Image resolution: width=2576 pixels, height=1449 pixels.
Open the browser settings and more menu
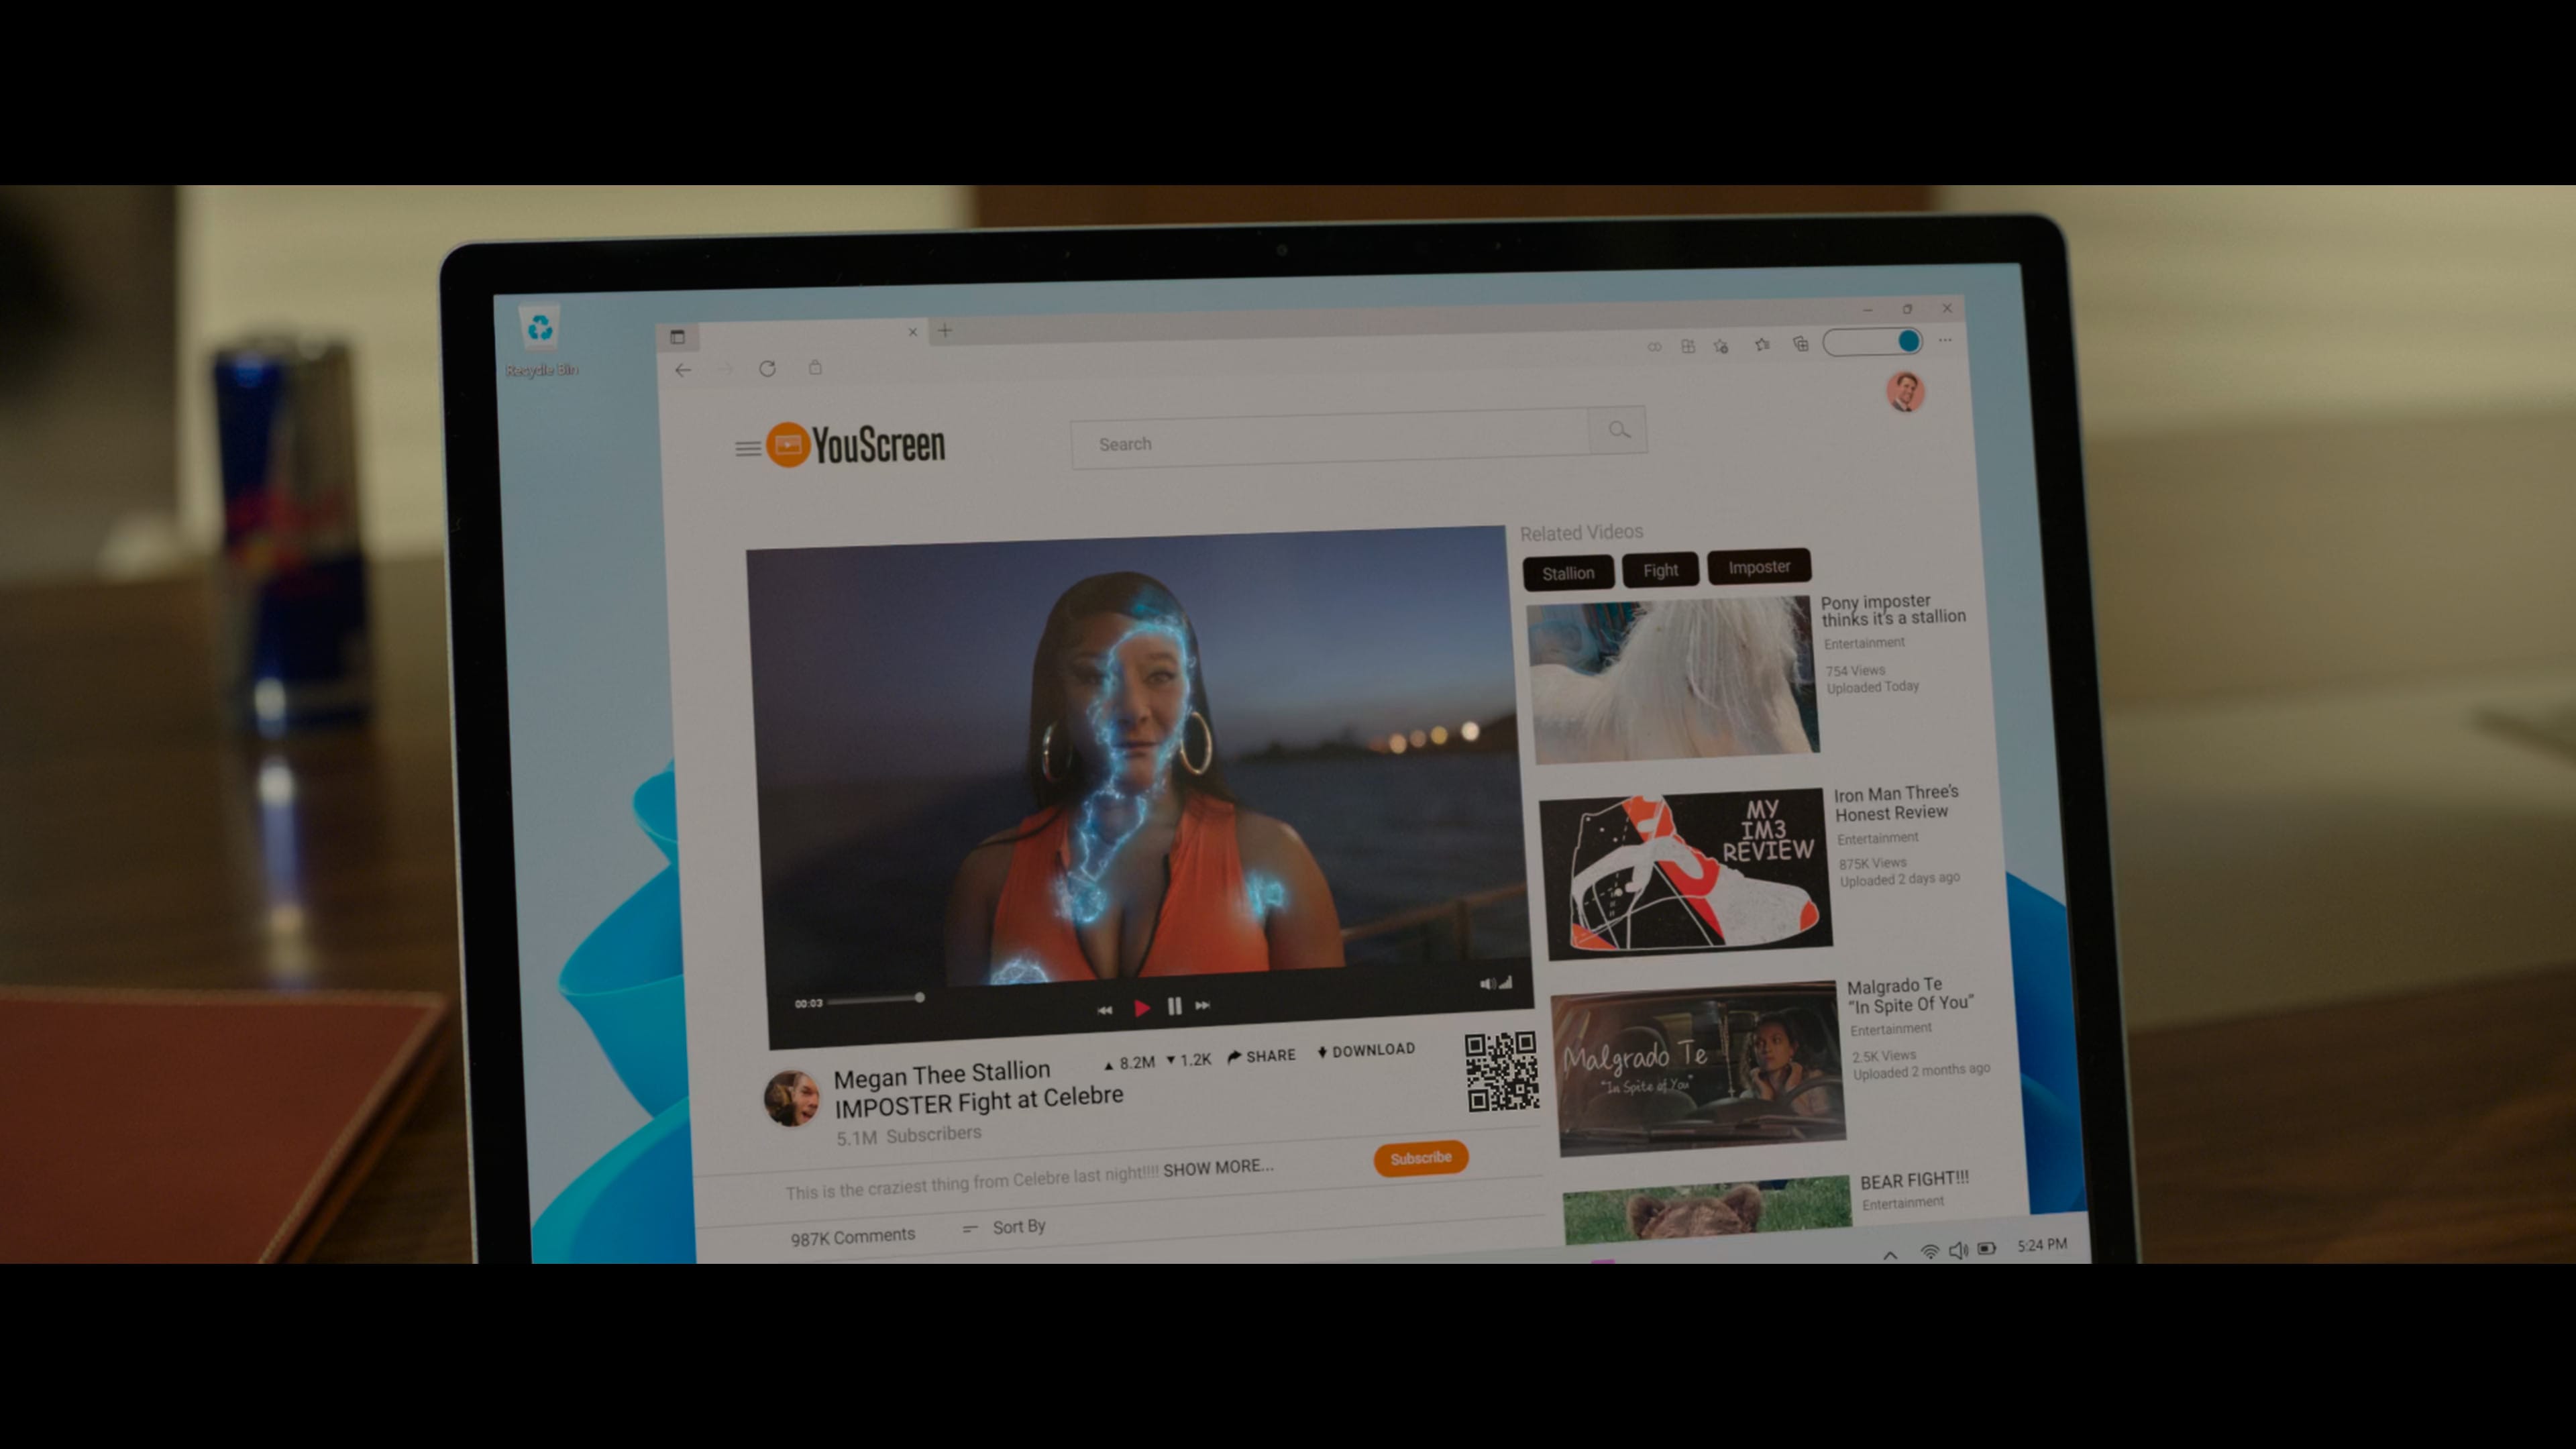pos(1945,340)
